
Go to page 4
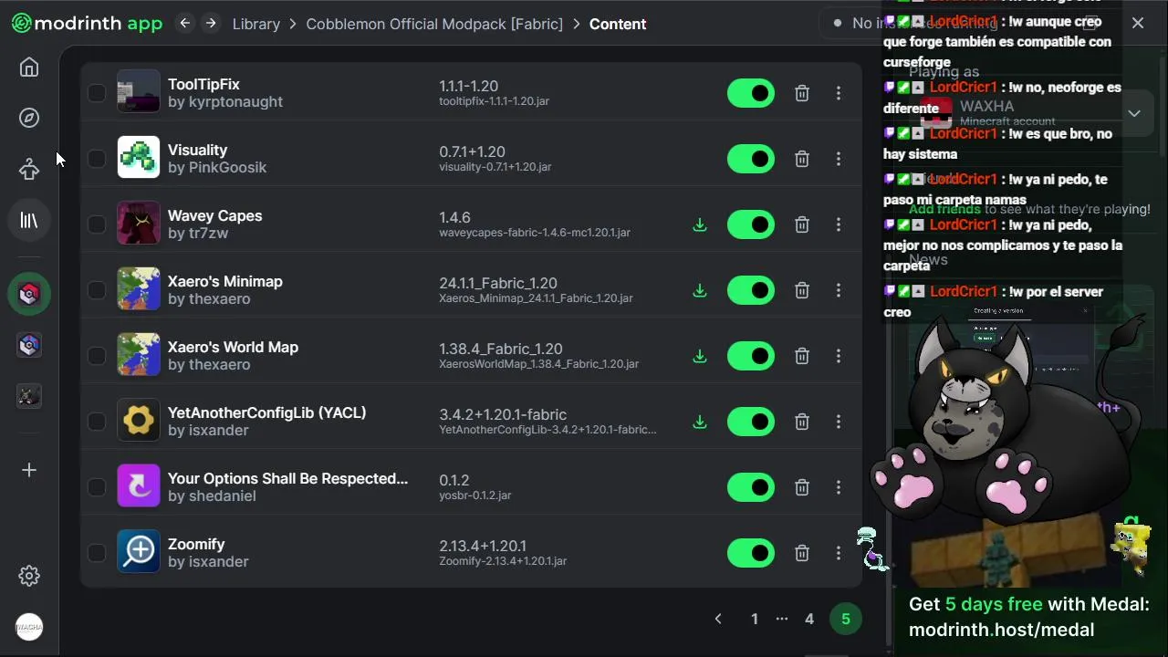pos(809,619)
